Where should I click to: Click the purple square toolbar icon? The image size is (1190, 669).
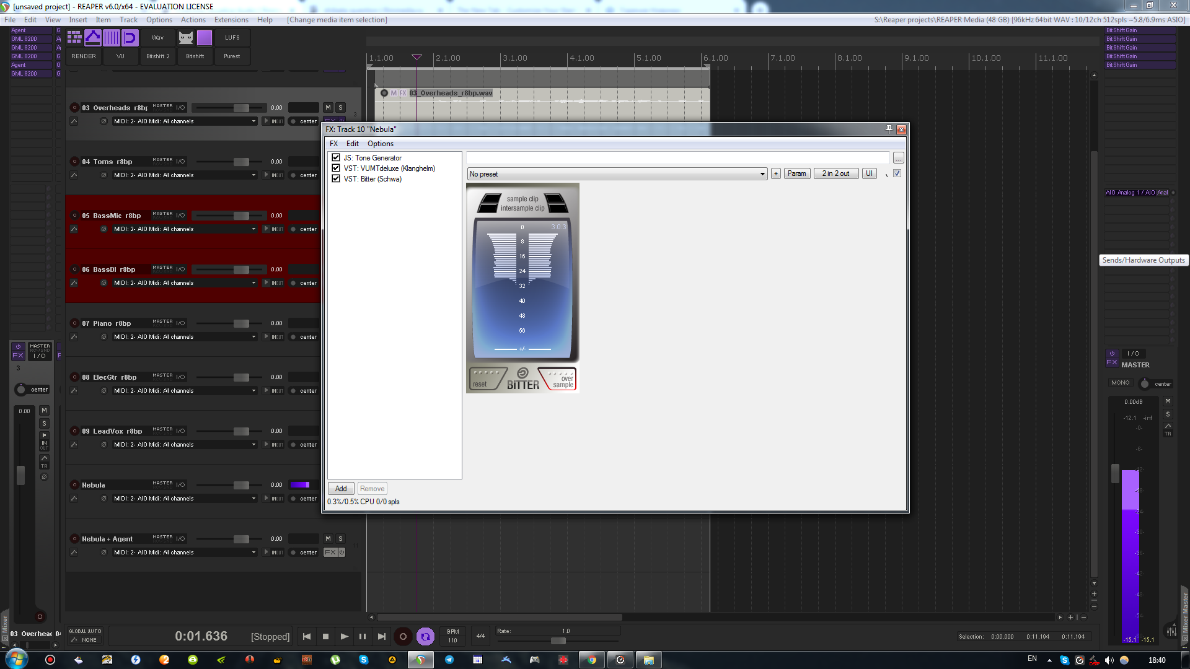point(205,38)
